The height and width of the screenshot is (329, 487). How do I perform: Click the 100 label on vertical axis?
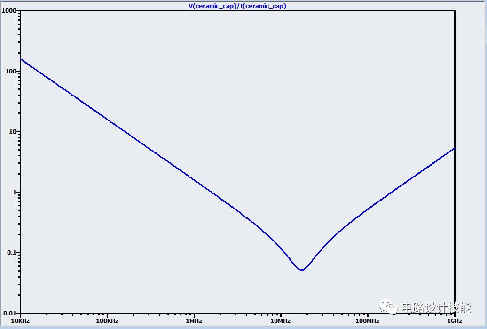tap(10, 71)
